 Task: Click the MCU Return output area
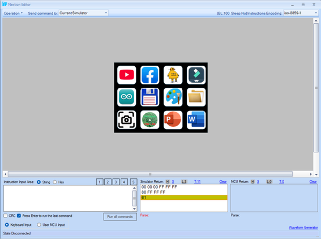click(x=274, y=198)
